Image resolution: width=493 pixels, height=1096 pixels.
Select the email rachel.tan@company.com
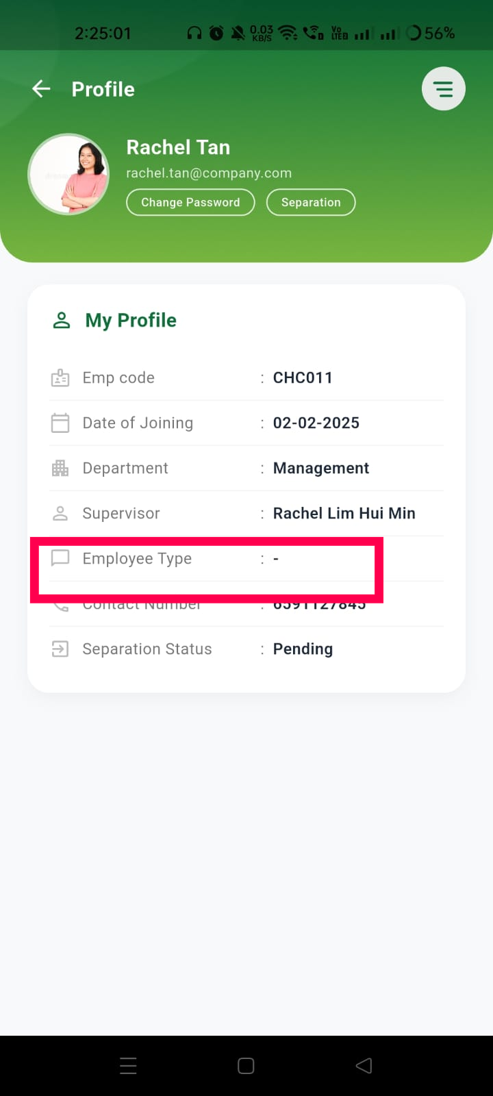[x=209, y=173]
